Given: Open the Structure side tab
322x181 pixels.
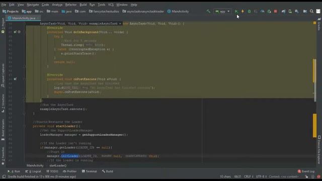Looking at the screenshot, I should pyautogui.click(x=3, y=103).
